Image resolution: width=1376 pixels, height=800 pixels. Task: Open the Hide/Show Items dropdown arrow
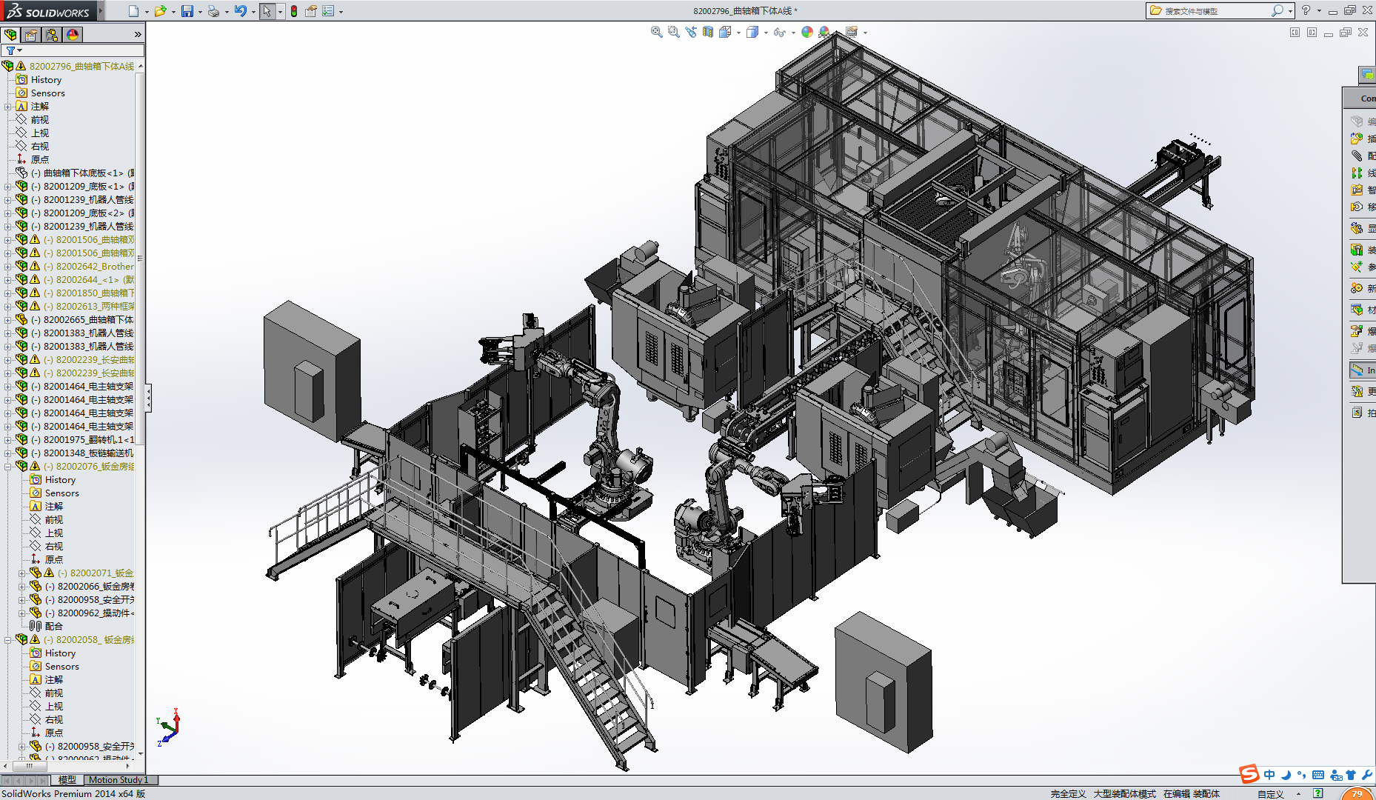click(x=793, y=33)
